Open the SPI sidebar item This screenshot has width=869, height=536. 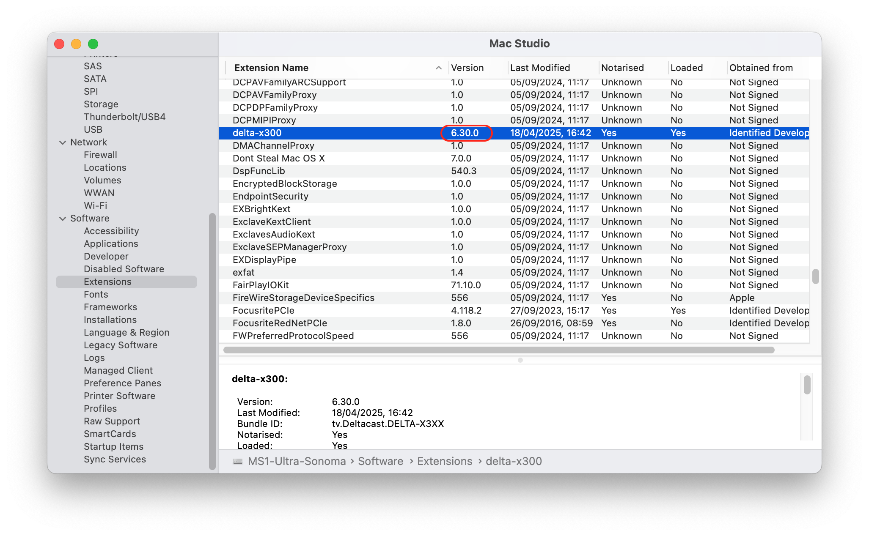click(x=91, y=92)
